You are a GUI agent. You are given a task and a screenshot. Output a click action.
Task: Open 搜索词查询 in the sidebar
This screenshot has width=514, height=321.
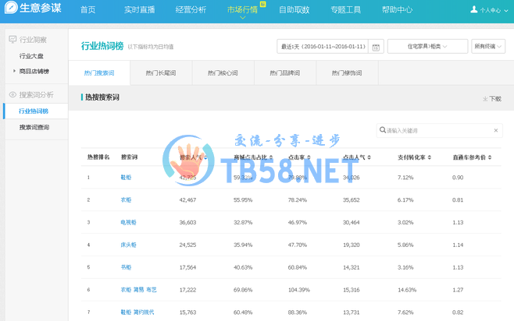(x=34, y=127)
